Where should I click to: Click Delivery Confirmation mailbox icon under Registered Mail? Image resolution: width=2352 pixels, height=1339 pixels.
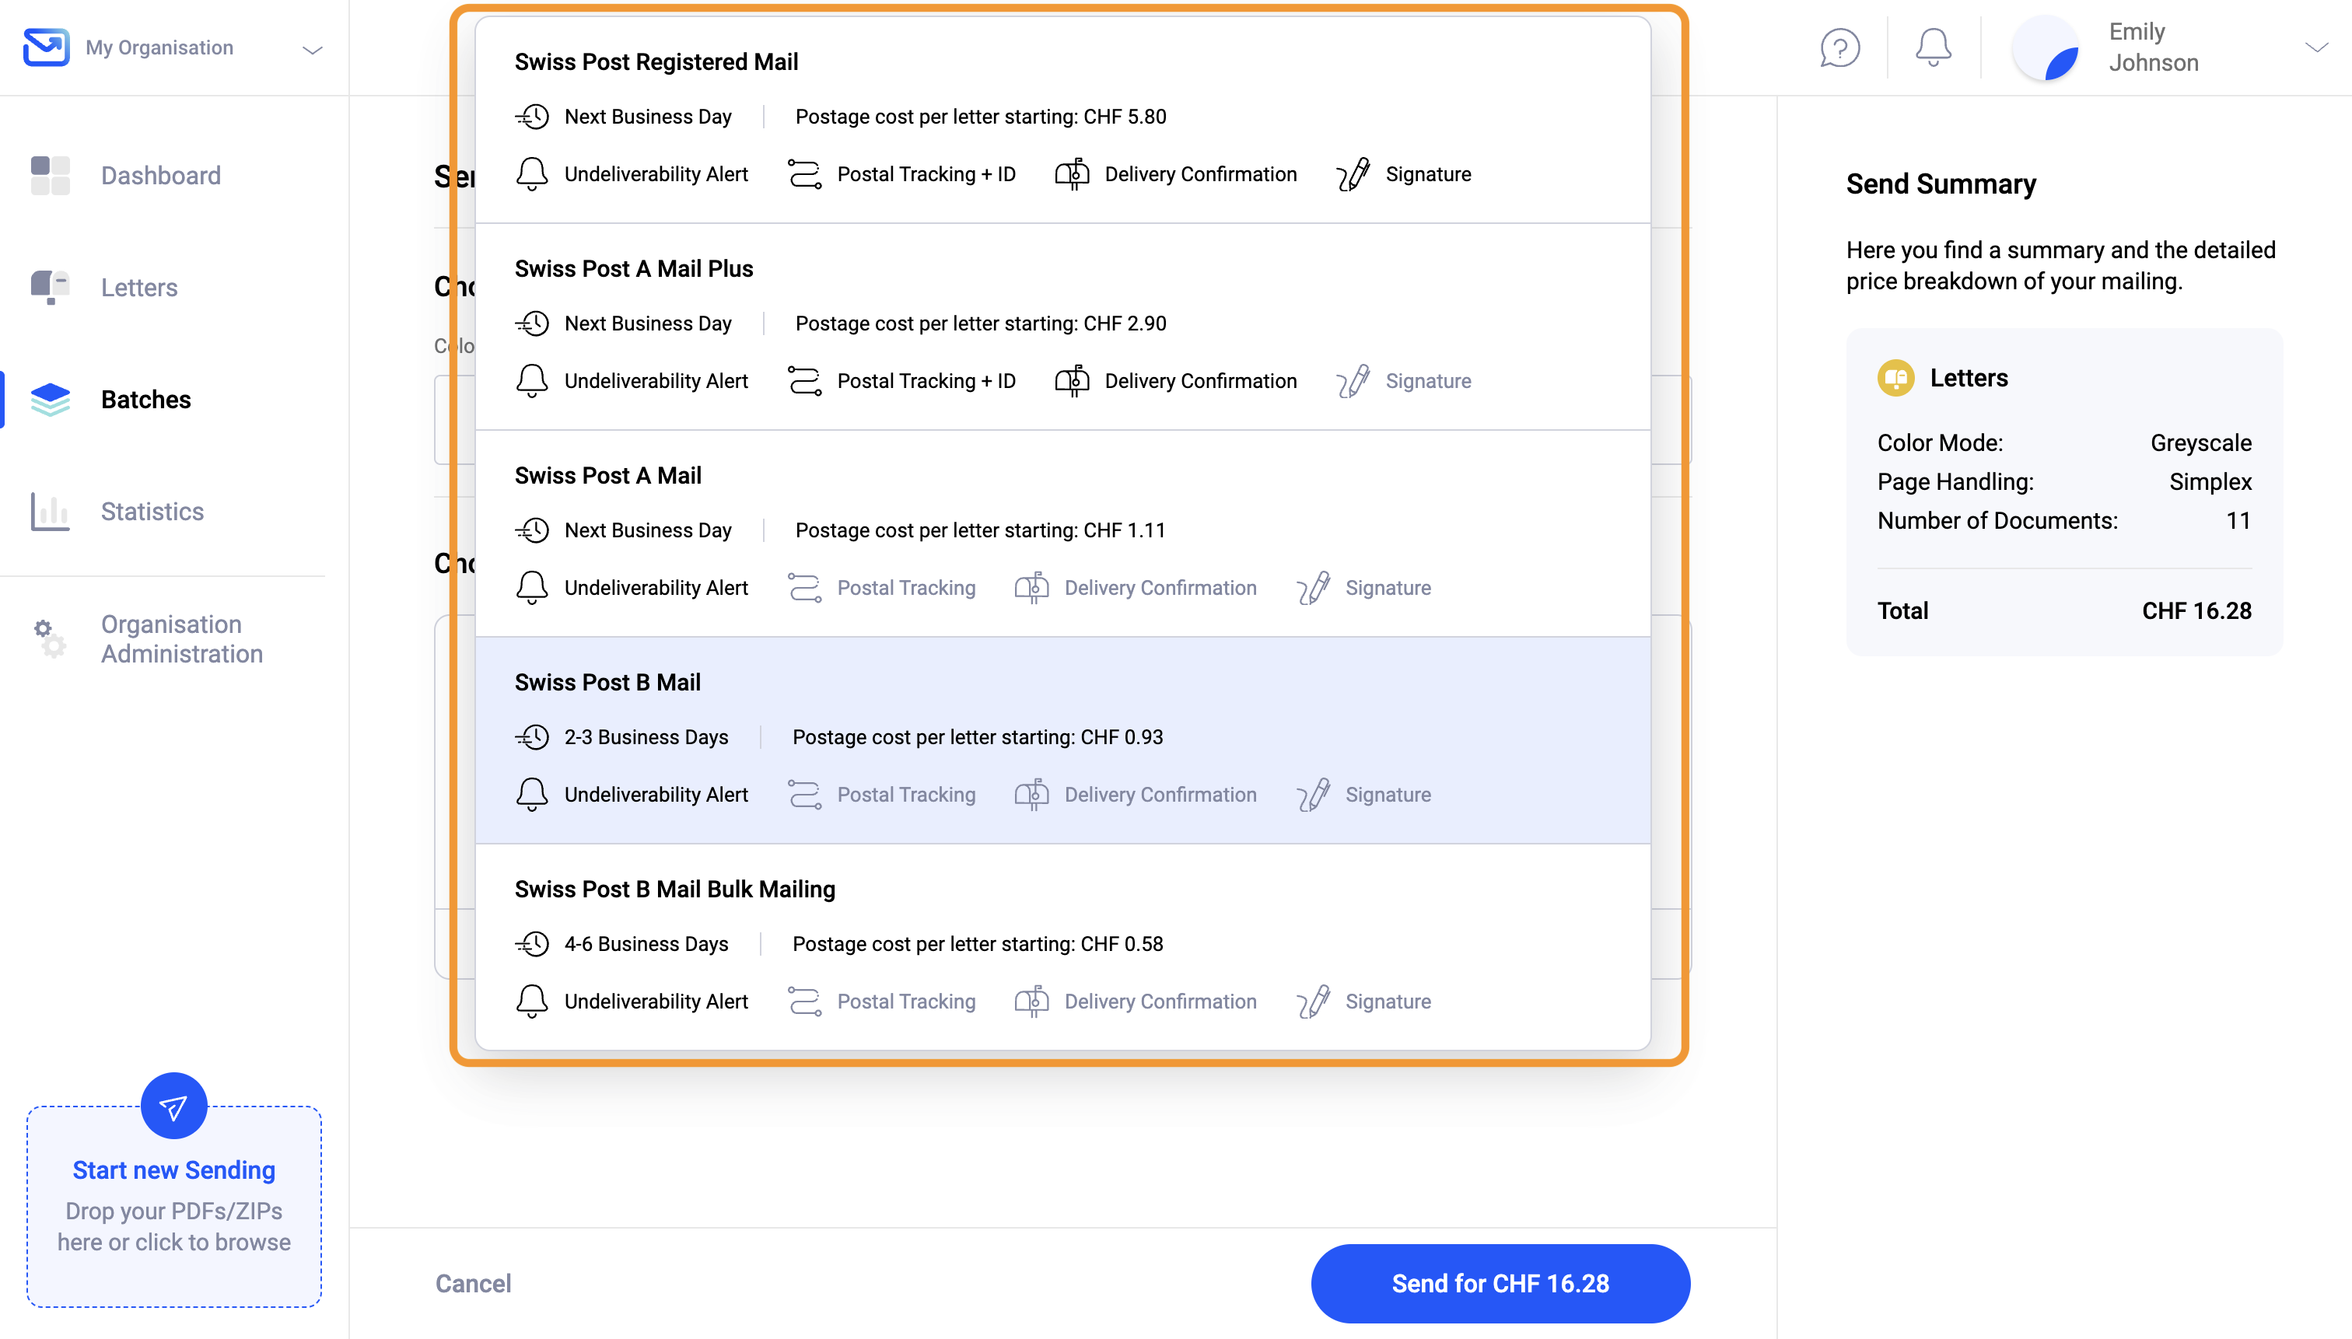(x=1072, y=174)
